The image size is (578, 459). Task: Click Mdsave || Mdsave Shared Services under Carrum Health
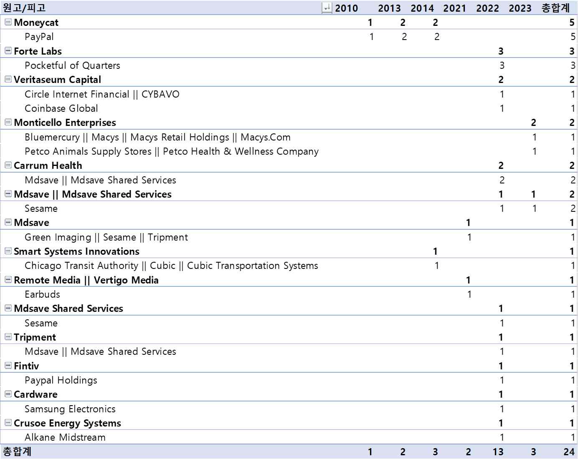pyautogui.click(x=100, y=180)
